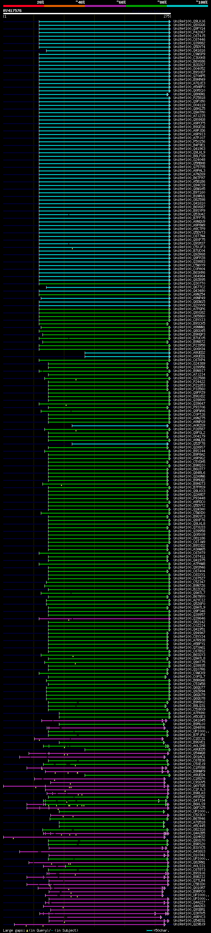
Task: Click the orange ~40% identity legend segment
Action: click(x=65, y=6)
